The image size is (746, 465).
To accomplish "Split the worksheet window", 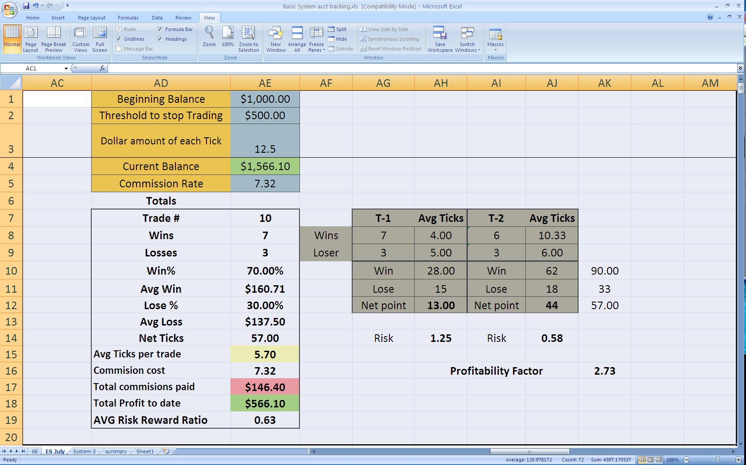I will pyautogui.click(x=338, y=29).
